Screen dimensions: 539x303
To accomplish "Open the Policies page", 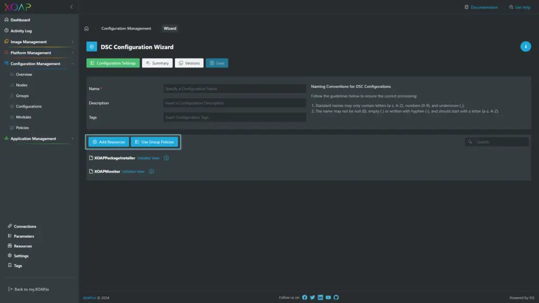I will (x=22, y=128).
